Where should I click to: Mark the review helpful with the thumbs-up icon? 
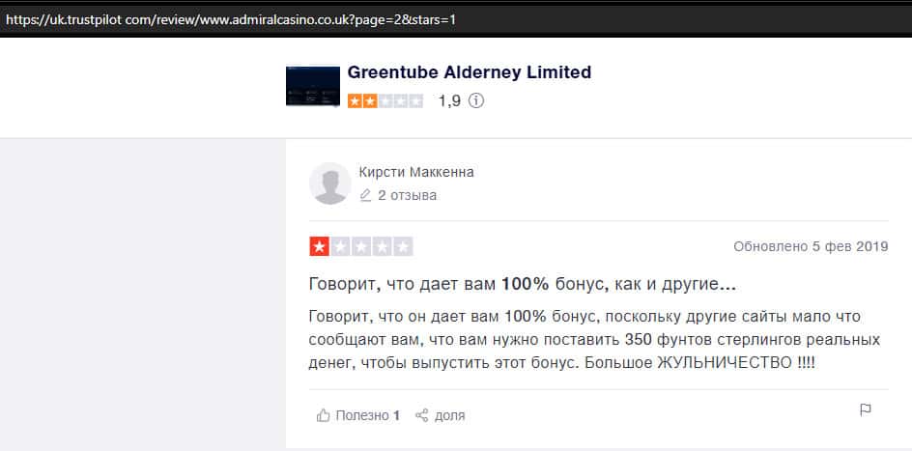coord(323,415)
